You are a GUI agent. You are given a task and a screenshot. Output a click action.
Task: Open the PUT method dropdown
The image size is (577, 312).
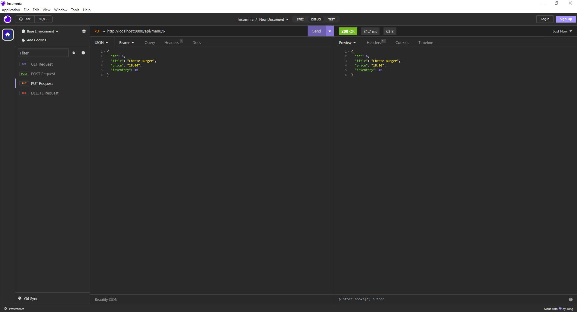point(100,31)
